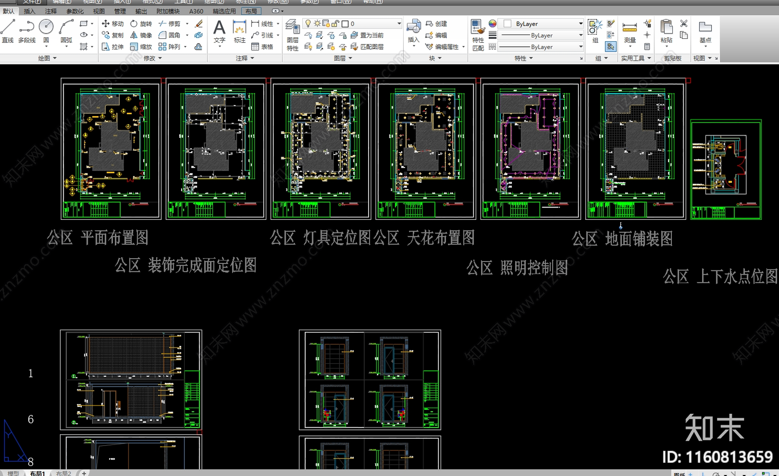Activate the 旋转 (Rotate) command
The width and height of the screenshot is (779, 476).
tap(141, 23)
